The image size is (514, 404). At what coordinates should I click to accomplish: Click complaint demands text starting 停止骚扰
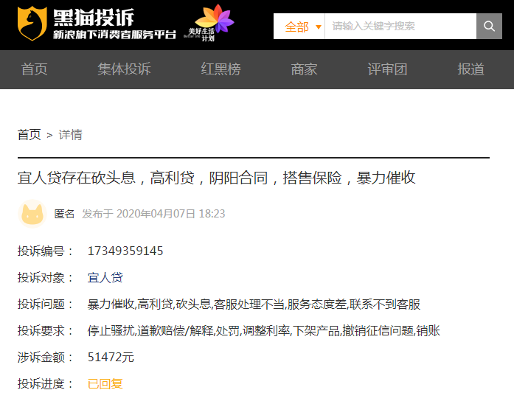click(263, 330)
